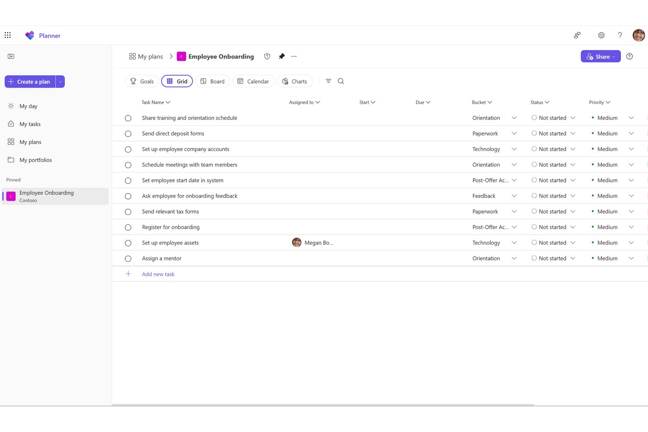Screen dimensions: 648x432
Task: Click the Planner logo icon
Action: [x=30, y=35]
